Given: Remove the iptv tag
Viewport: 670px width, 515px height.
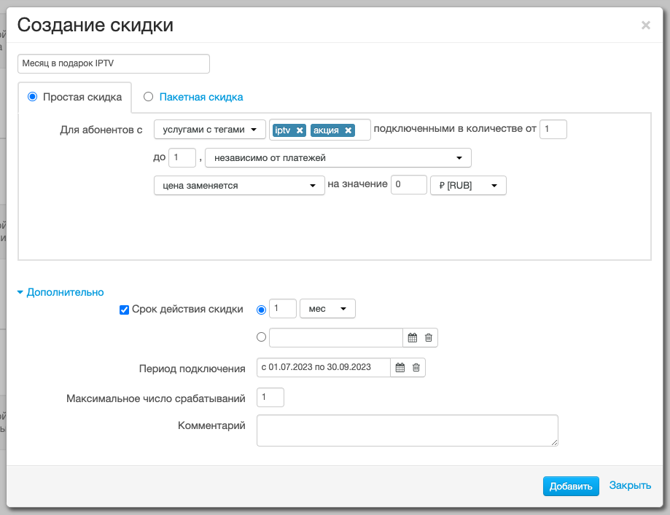Looking at the screenshot, I should point(300,130).
